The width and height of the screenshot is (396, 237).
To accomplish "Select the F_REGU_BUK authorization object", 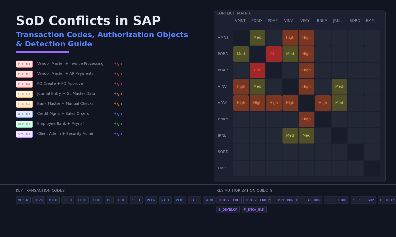I will 337,200.
